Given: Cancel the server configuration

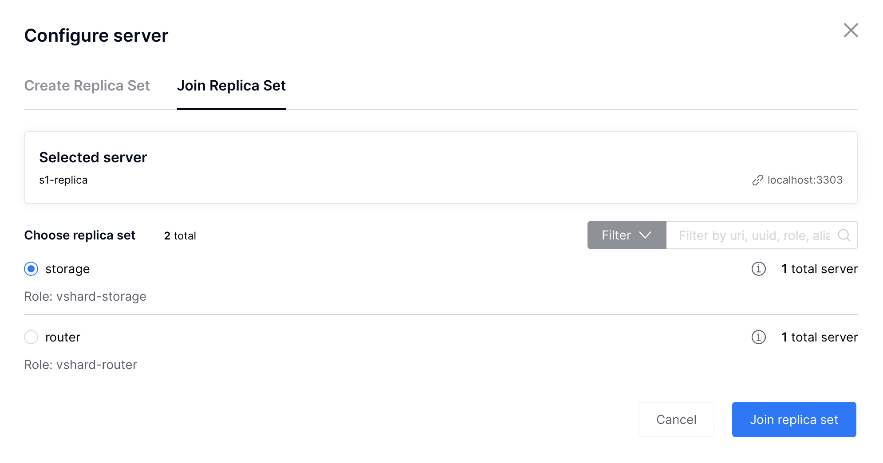Looking at the screenshot, I should click(676, 420).
